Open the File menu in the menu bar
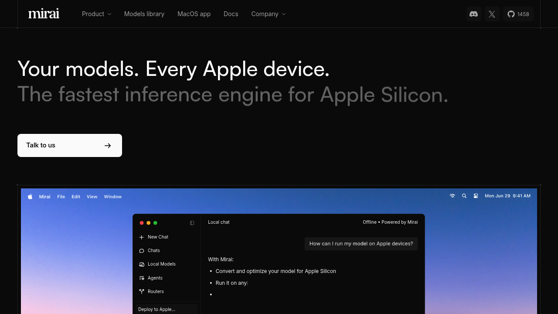This screenshot has width=558, height=314. [x=61, y=197]
